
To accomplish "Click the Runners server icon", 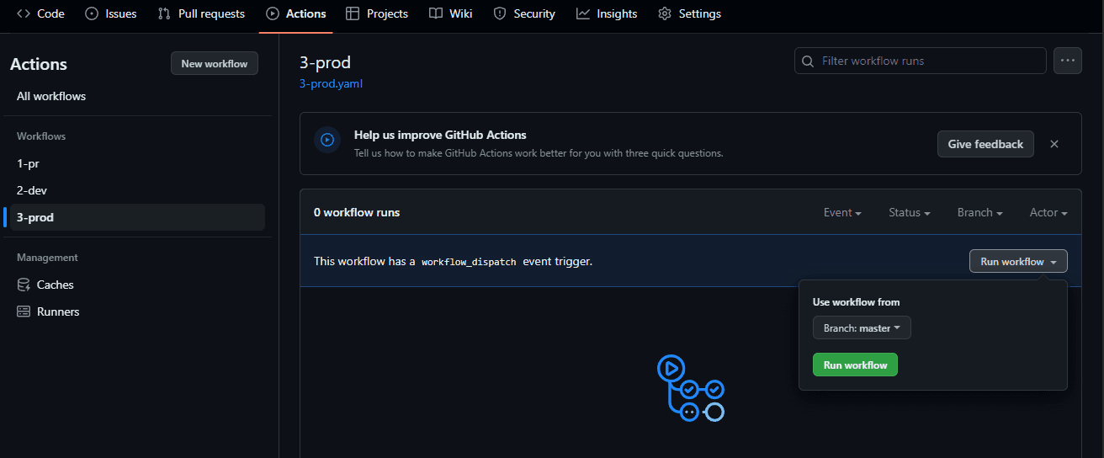I will (24, 312).
